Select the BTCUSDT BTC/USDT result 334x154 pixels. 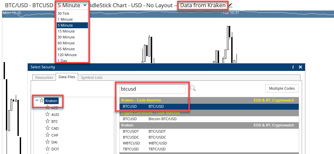(x=209, y=131)
